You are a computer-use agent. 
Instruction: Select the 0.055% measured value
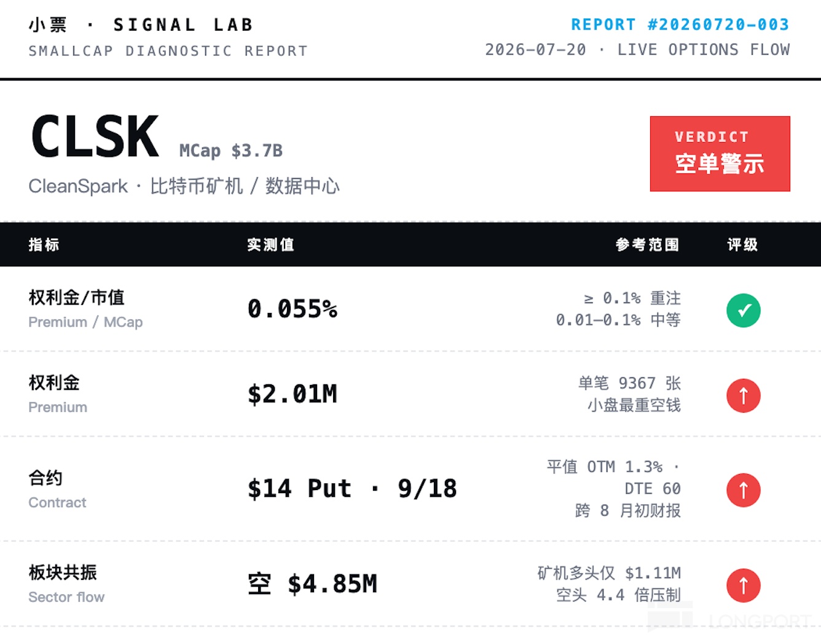click(x=293, y=309)
